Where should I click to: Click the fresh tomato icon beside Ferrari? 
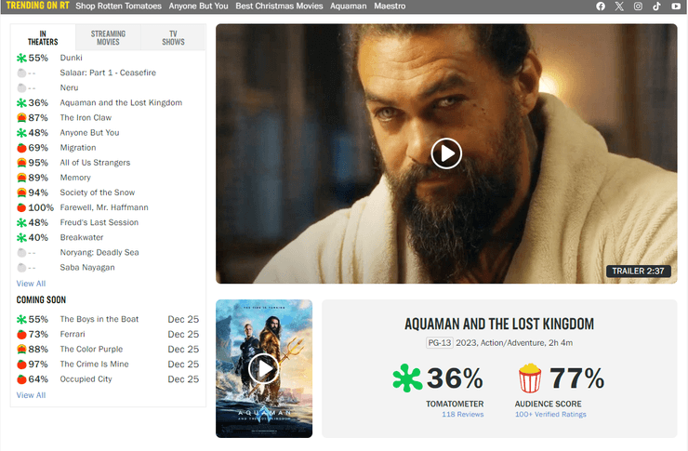(x=21, y=335)
